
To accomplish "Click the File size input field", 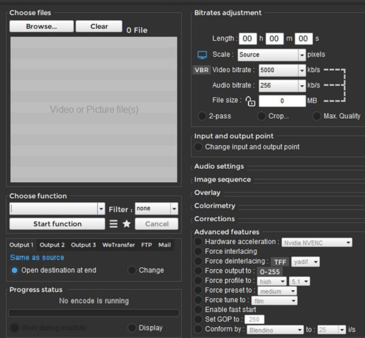I will (282, 101).
